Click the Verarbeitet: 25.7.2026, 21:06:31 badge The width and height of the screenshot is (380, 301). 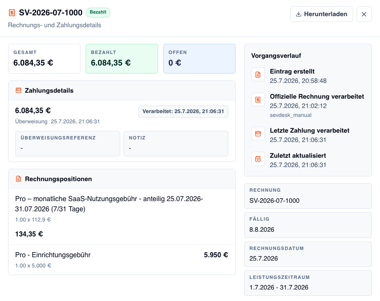(183, 111)
